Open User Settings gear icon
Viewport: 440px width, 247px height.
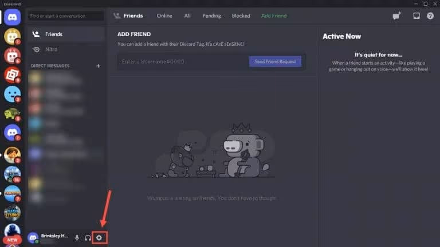click(x=99, y=238)
